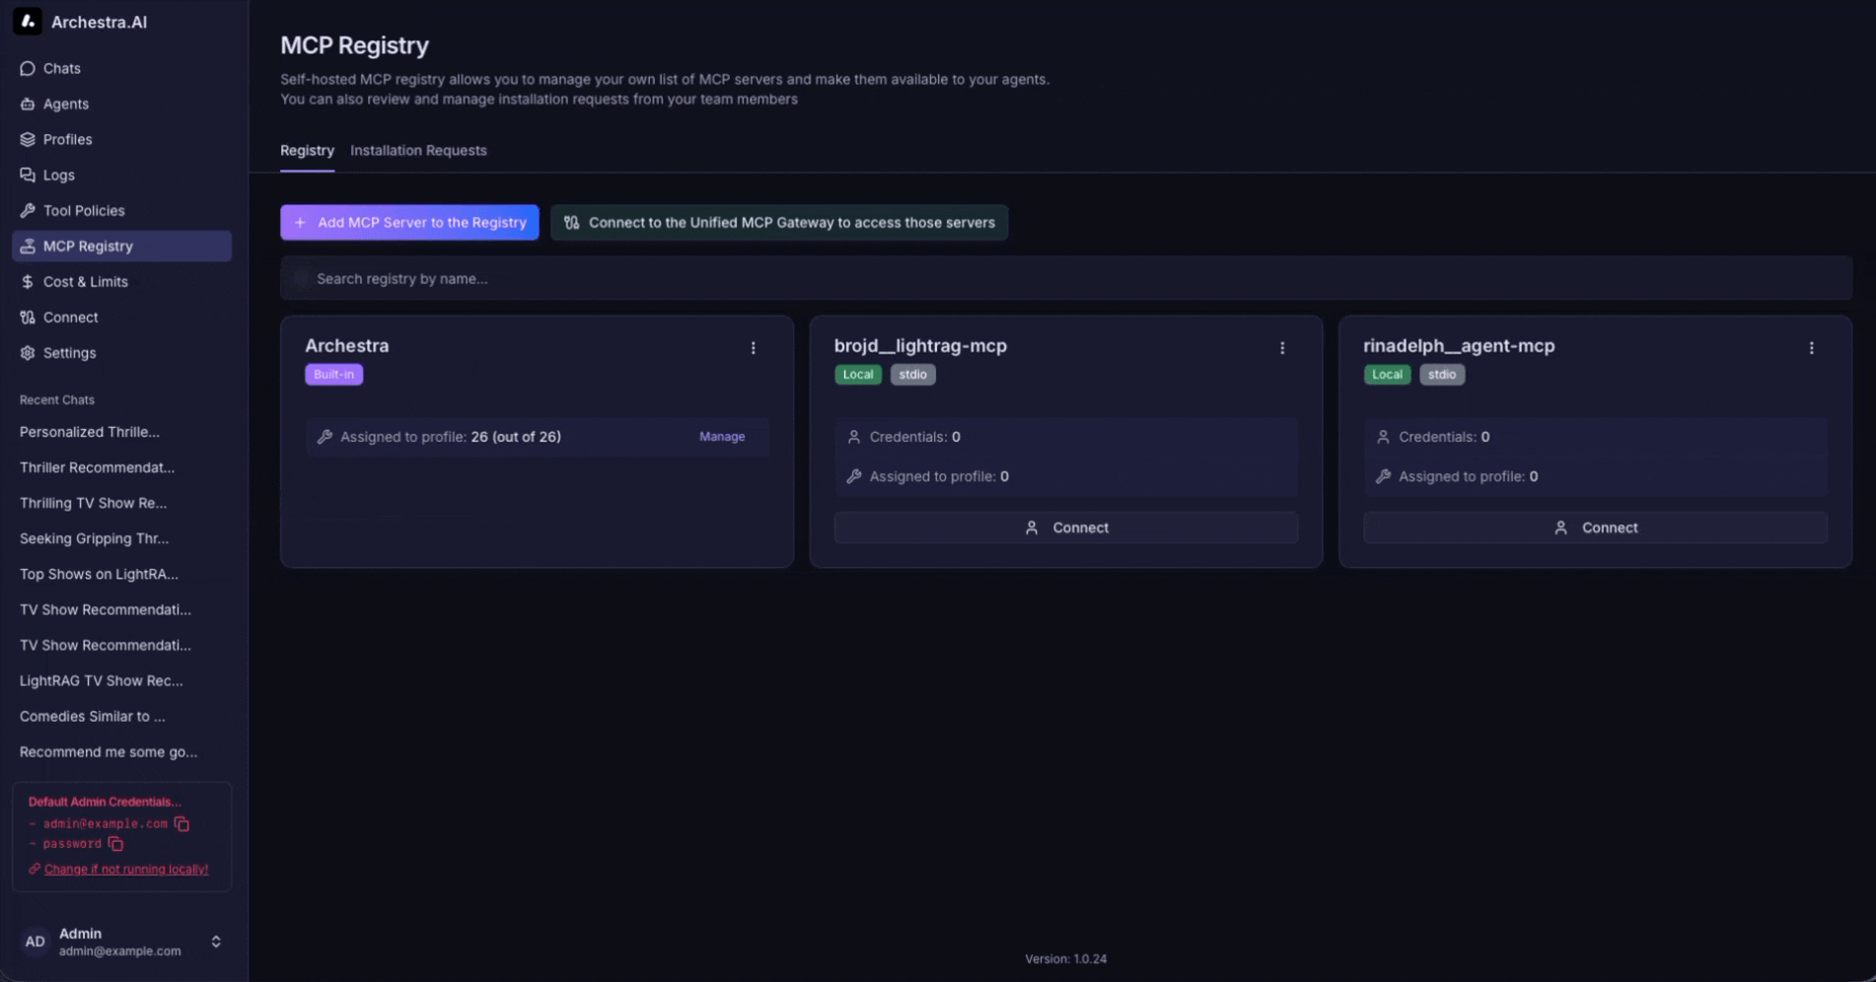Click Add MCP Server to the Registry
This screenshot has width=1876, height=982.
(409, 222)
